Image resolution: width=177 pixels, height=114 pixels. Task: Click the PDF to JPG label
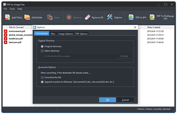(141, 17)
